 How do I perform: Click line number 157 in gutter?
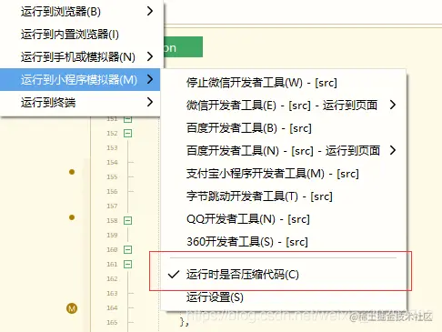pyautogui.click(x=112, y=206)
